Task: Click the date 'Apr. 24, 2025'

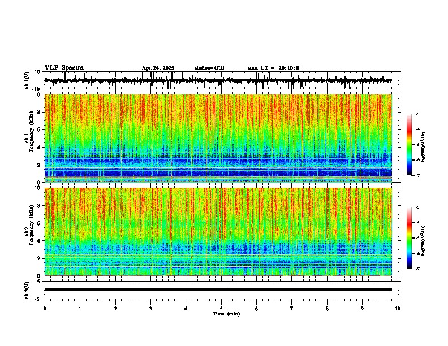Action: pyautogui.click(x=158, y=68)
